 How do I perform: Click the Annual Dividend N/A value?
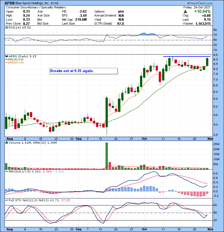(121, 16)
